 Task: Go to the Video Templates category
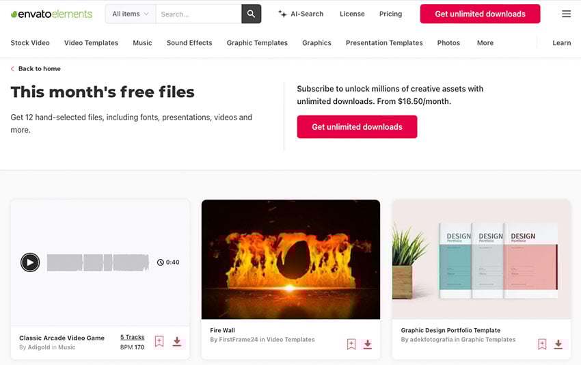point(91,42)
